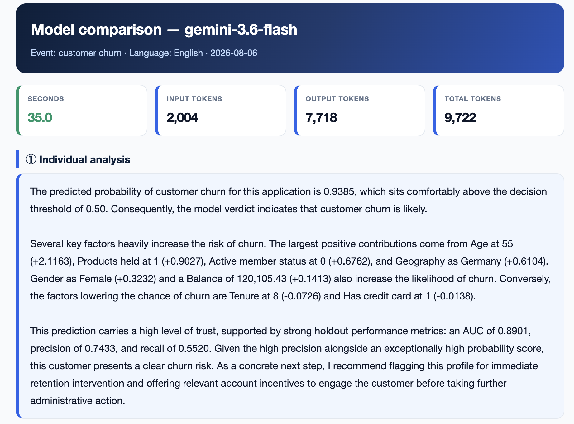This screenshot has height=424, width=574.
Task: Click the 7,718 output tokens number
Action: pyautogui.click(x=321, y=118)
